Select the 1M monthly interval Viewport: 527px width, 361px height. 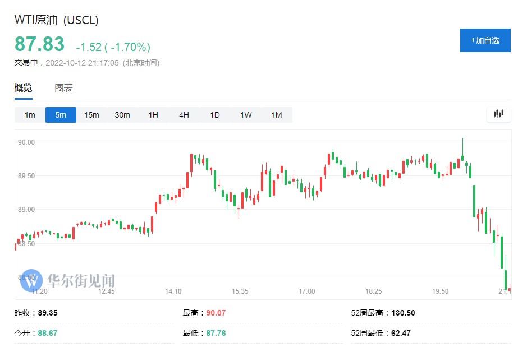[x=277, y=115]
